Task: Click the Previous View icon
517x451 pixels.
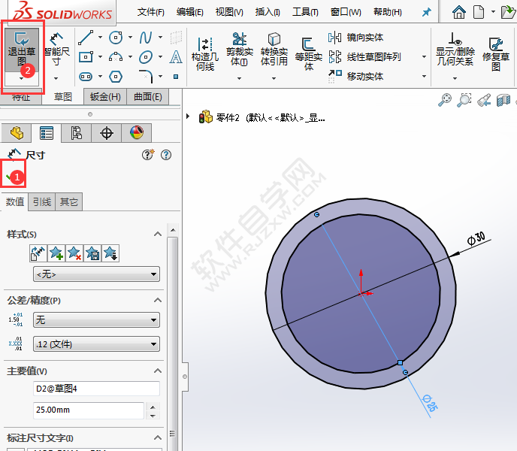Action: point(484,100)
